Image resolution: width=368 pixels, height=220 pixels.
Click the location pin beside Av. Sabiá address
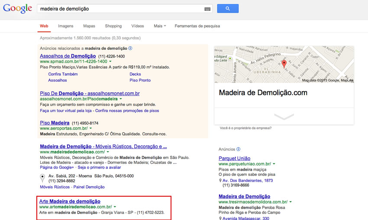(42, 178)
